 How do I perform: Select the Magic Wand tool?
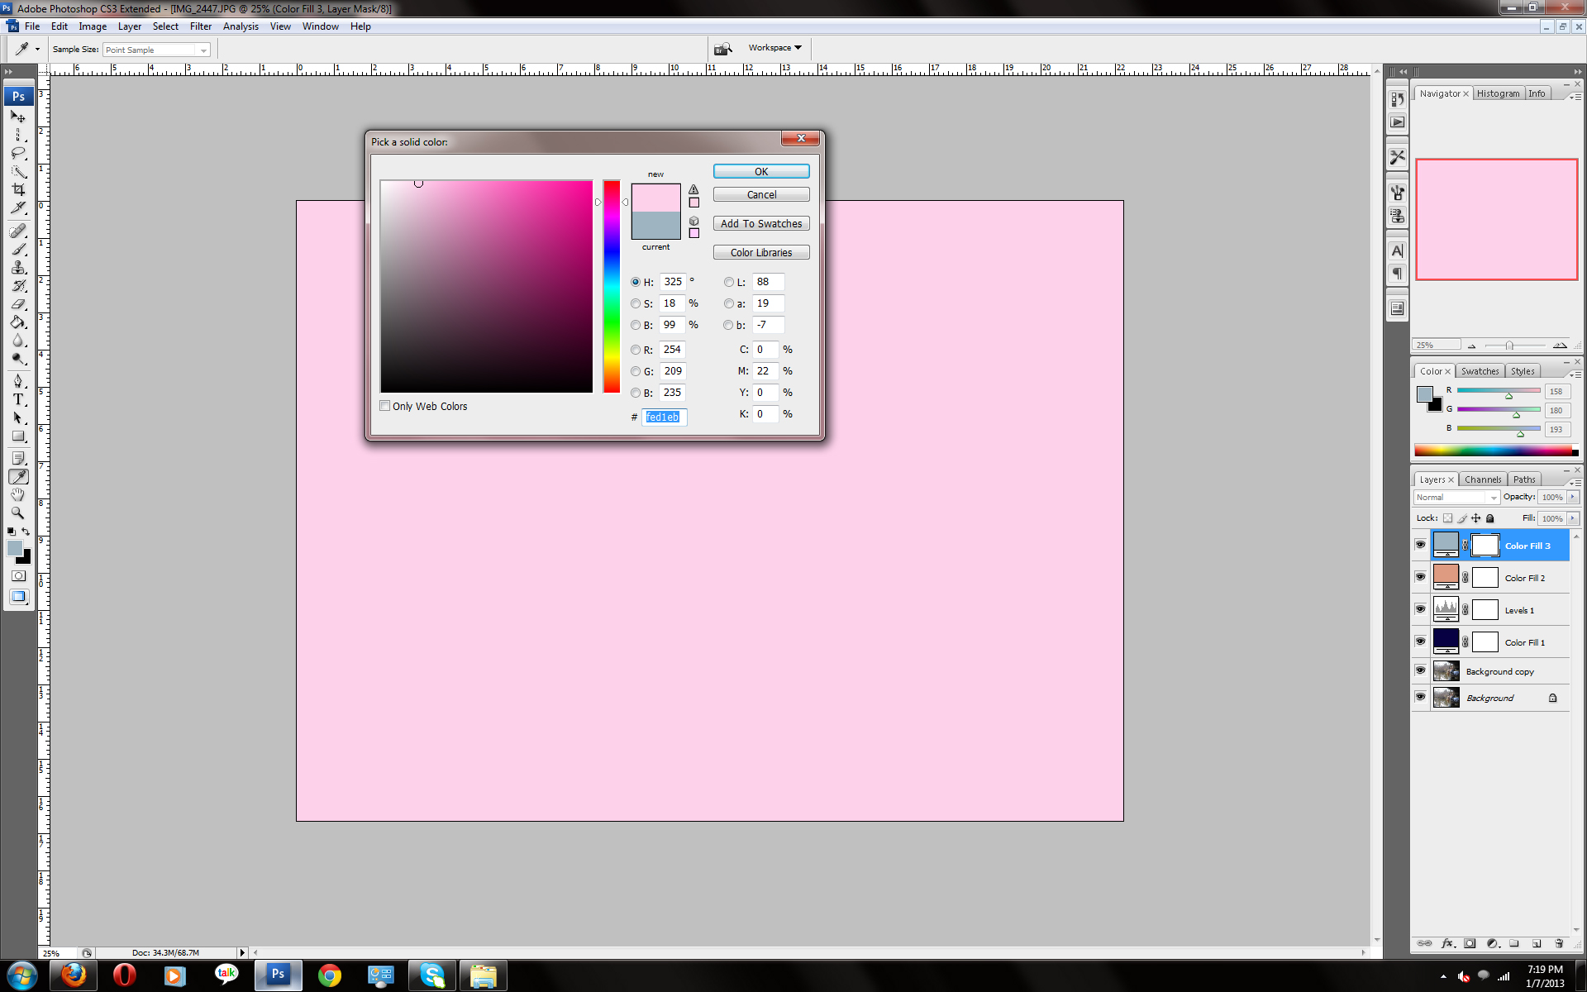point(18,171)
